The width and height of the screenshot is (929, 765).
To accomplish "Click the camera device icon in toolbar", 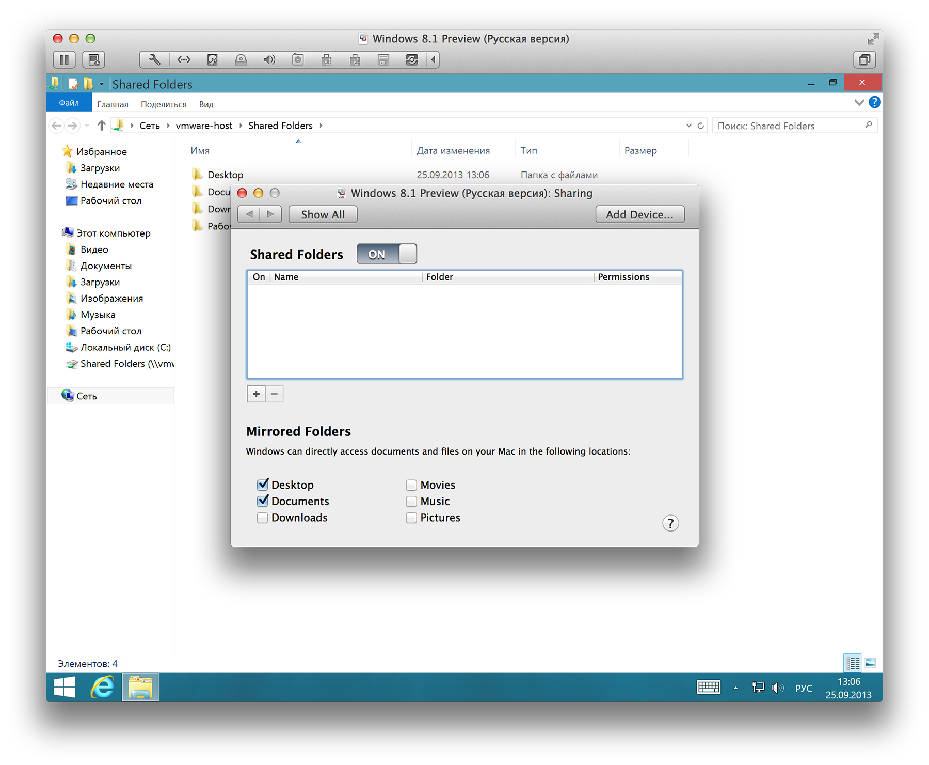I will (x=298, y=60).
